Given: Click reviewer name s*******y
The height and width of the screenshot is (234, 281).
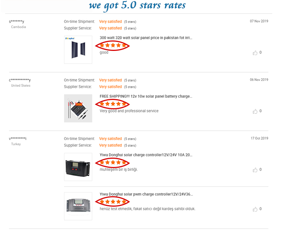Looking at the screenshot, I should click(x=16, y=22).
